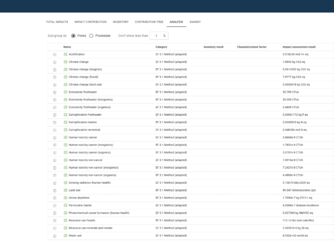Click the Climate change category icon
This screenshot has height=250, width=334.
(65, 62)
